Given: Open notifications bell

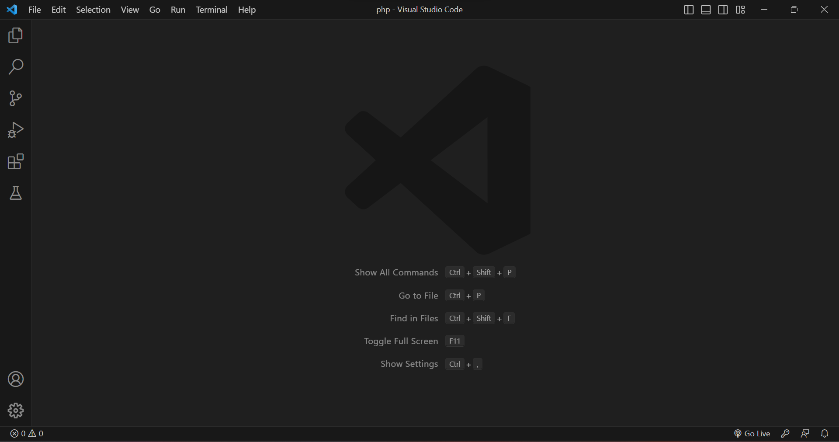Looking at the screenshot, I should pos(825,433).
